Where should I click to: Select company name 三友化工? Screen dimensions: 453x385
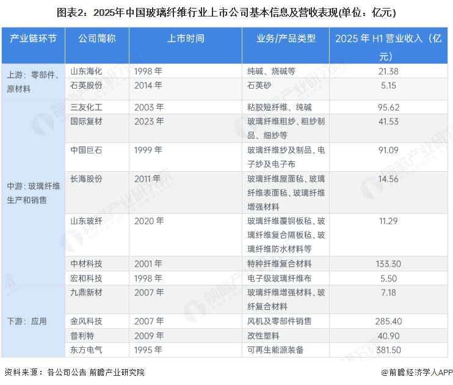click(86, 108)
